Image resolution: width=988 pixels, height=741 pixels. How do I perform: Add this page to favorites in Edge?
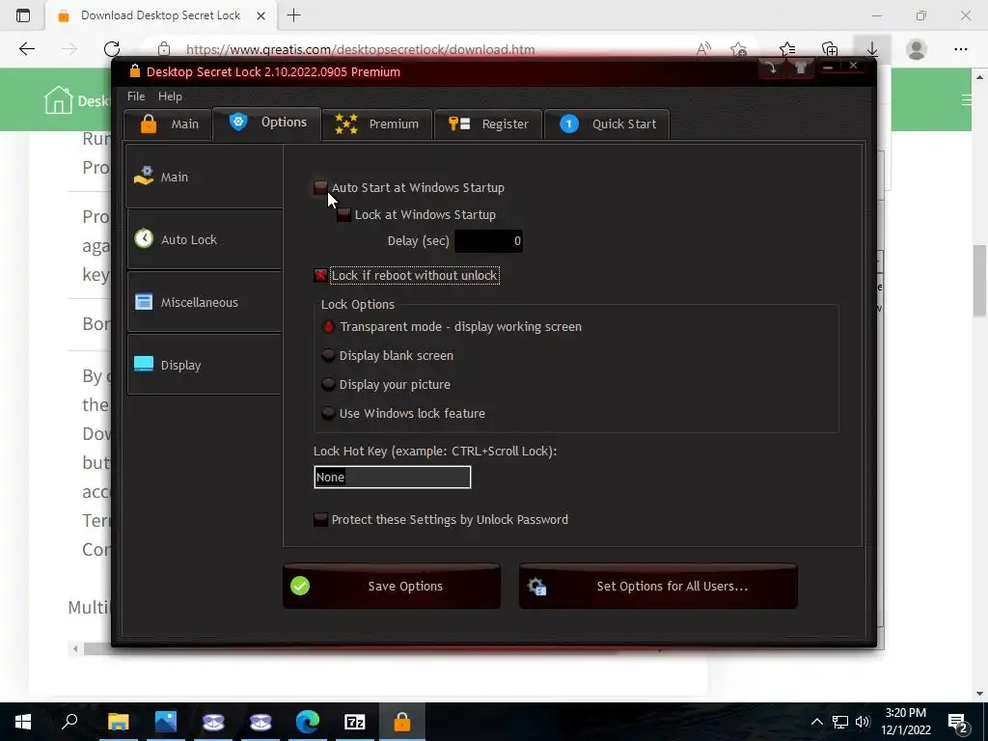738,49
